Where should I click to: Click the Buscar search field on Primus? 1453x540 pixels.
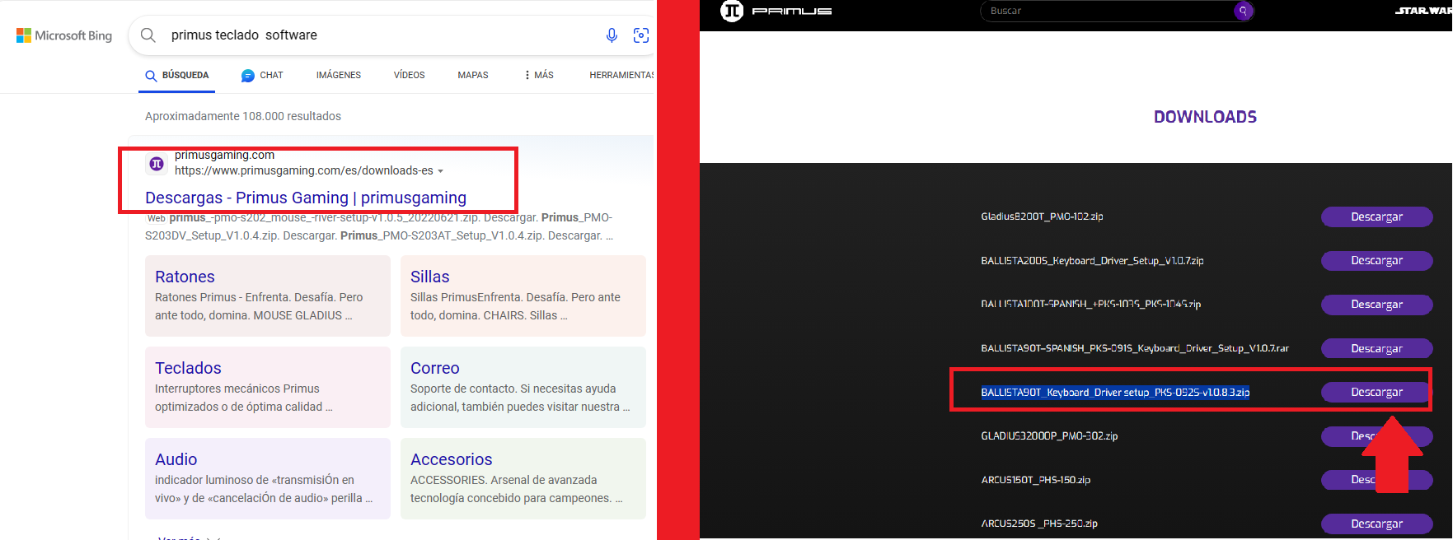coord(1104,11)
